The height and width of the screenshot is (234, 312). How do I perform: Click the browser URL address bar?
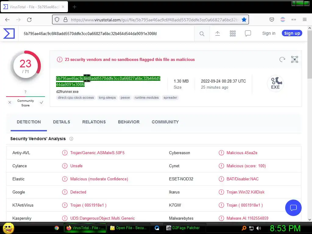pyautogui.click(x=151, y=19)
